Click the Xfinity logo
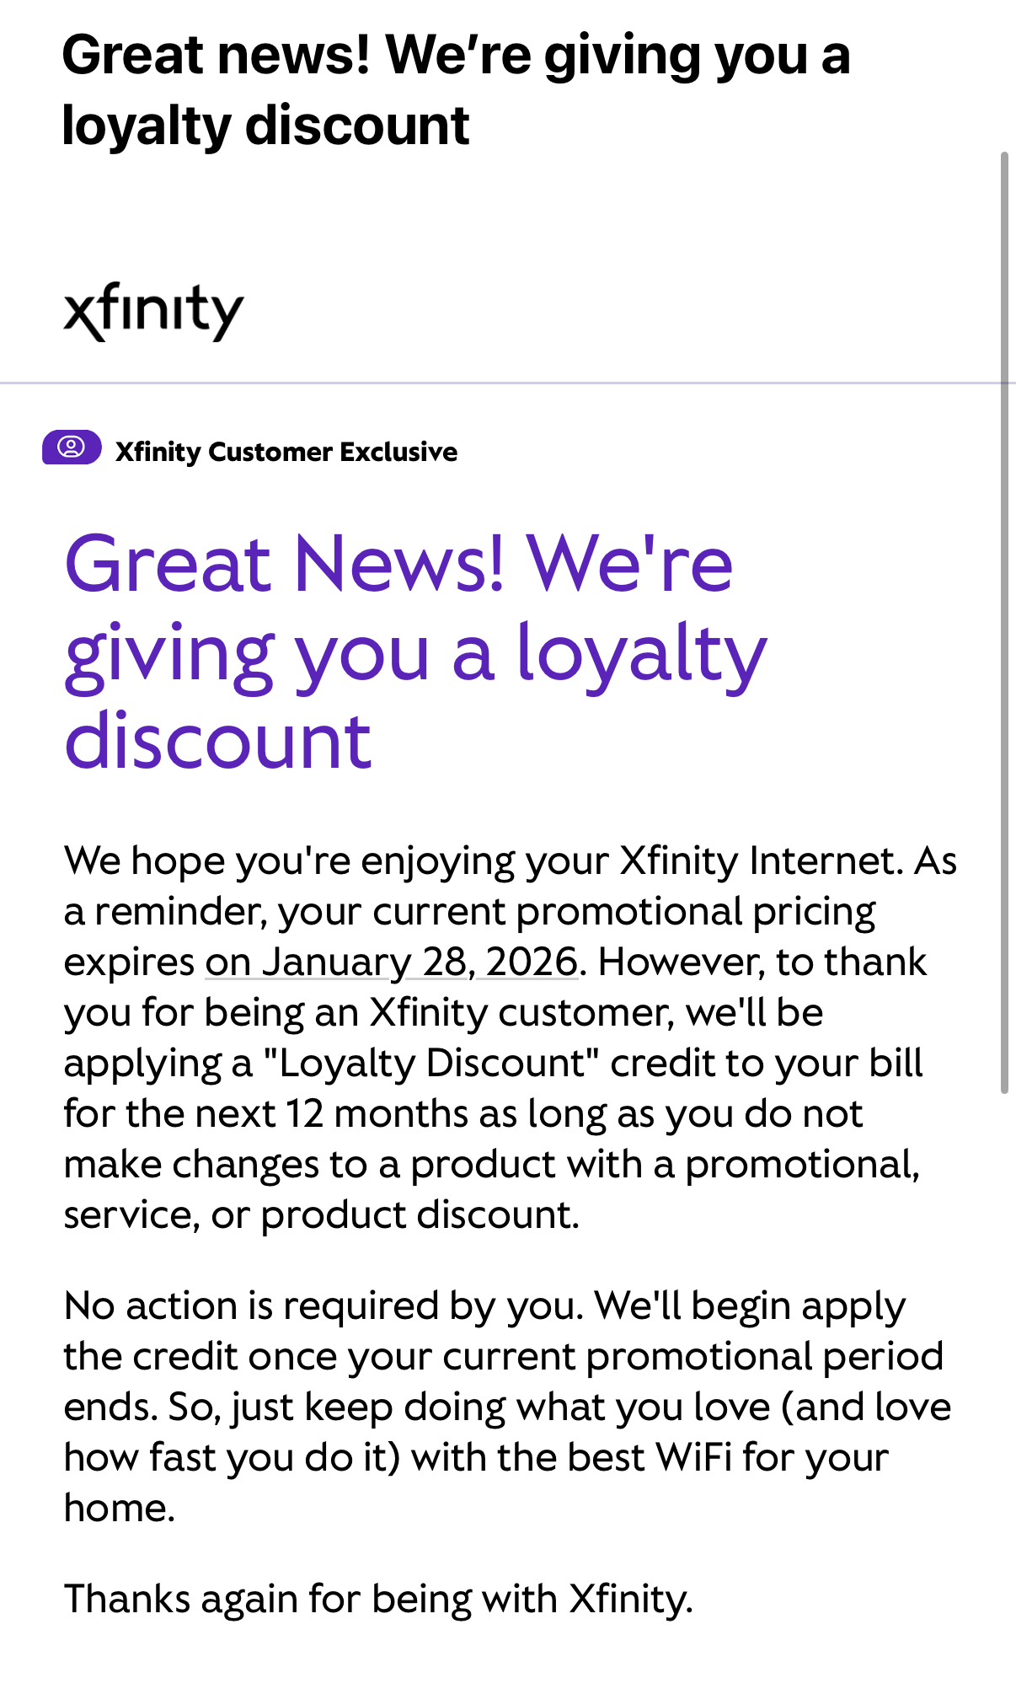The width and height of the screenshot is (1016, 1694). click(x=153, y=311)
